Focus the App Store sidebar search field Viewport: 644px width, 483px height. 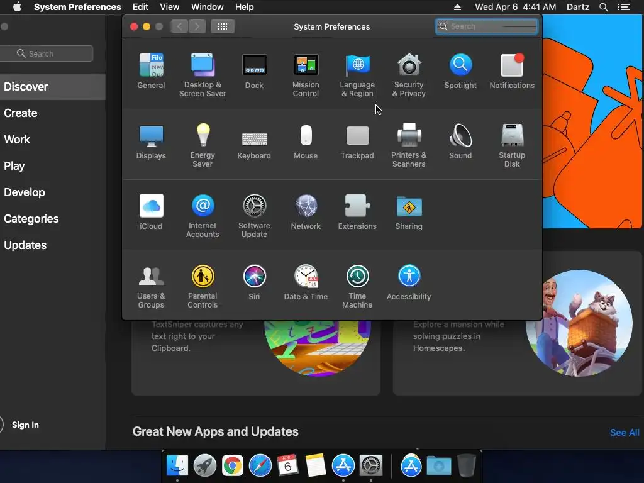[47, 53]
